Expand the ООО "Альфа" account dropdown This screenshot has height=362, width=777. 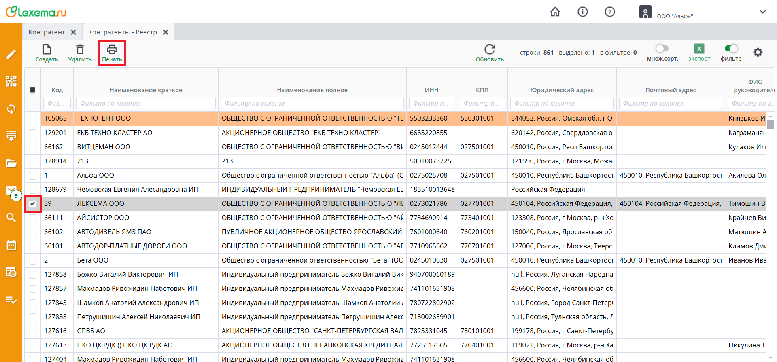762,12
